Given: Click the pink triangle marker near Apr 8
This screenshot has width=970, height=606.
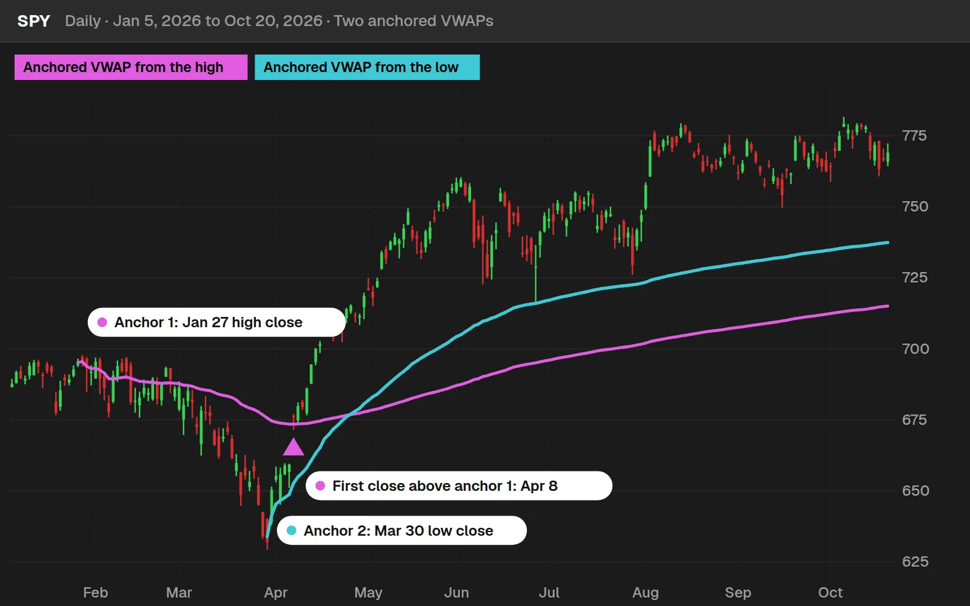Looking at the screenshot, I should (x=293, y=447).
